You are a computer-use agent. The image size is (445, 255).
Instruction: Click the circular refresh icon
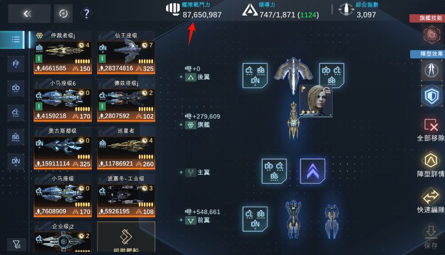63,14
